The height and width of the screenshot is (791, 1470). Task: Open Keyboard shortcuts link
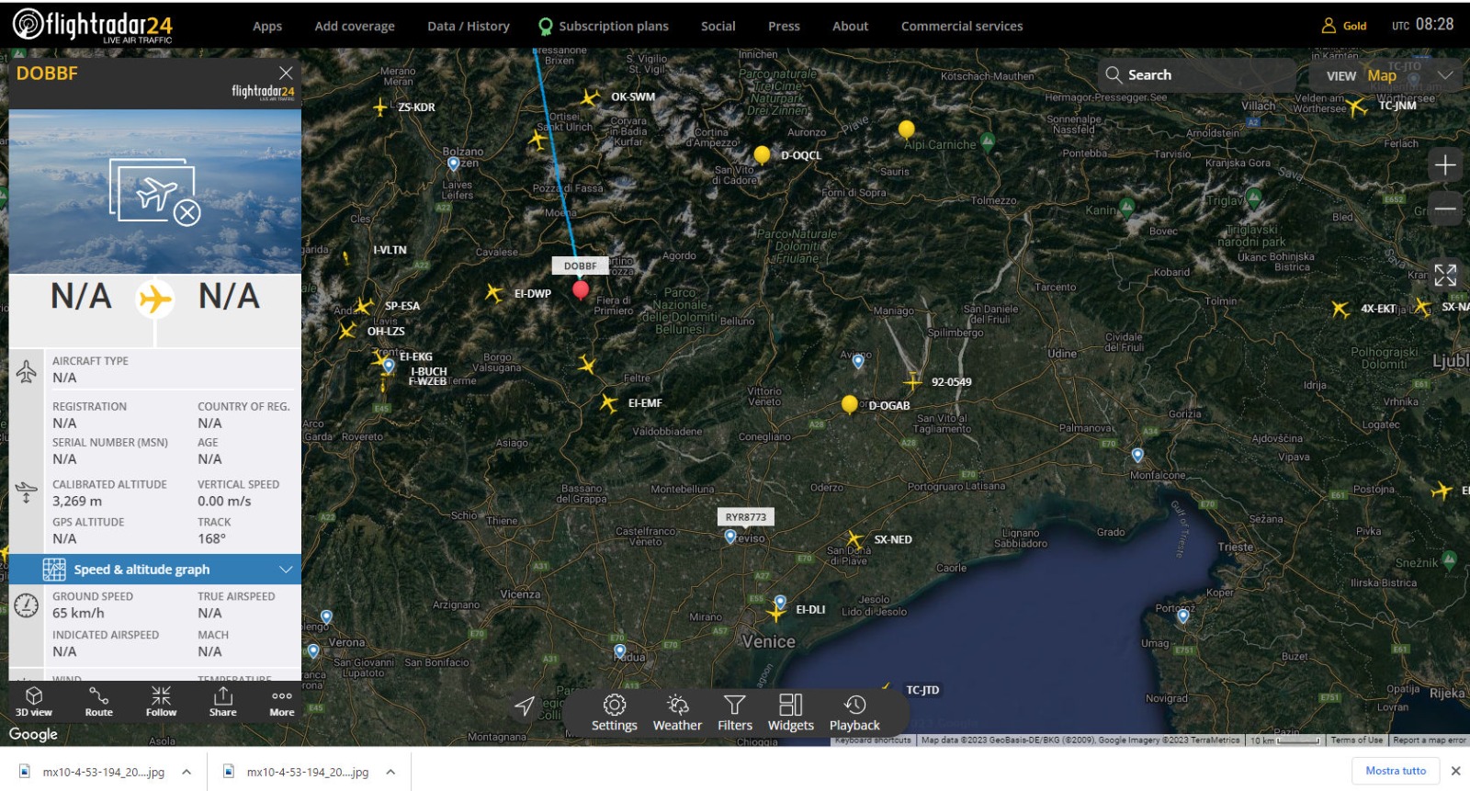[x=873, y=740]
